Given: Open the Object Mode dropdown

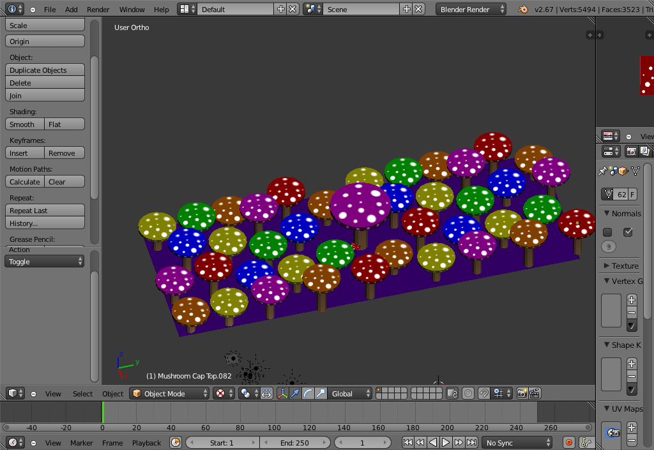Looking at the screenshot, I should pos(170,394).
